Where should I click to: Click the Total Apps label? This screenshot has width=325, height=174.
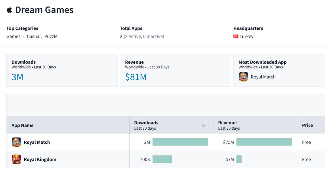(x=131, y=28)
